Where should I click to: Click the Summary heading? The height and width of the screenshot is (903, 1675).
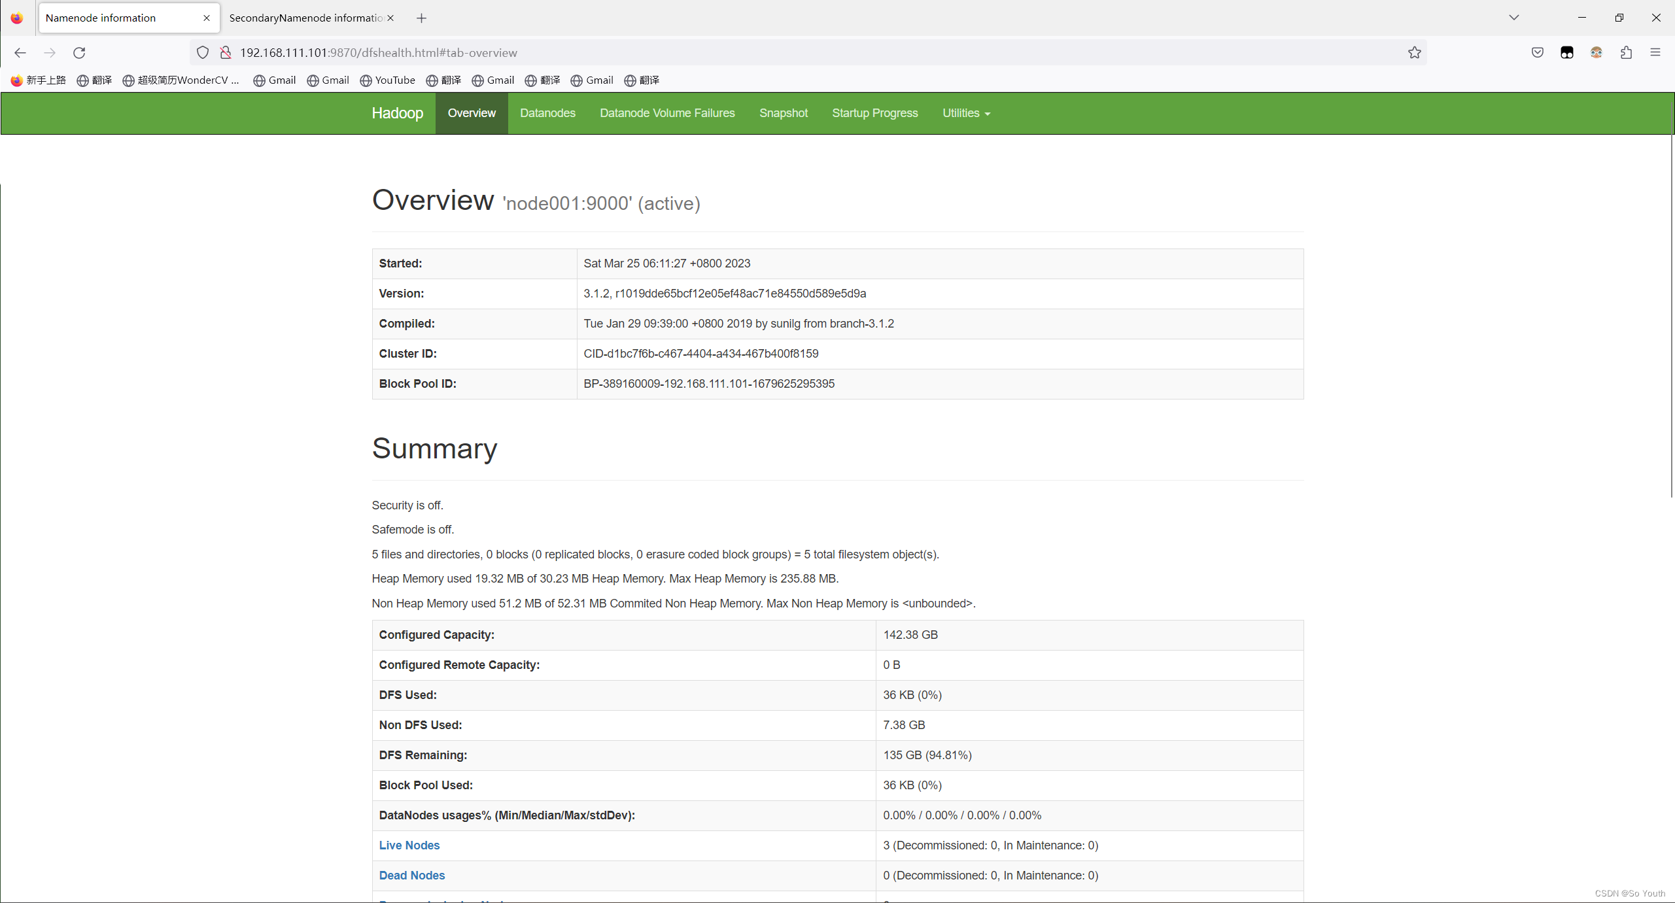pyautogui.click(x=434, y=449)
